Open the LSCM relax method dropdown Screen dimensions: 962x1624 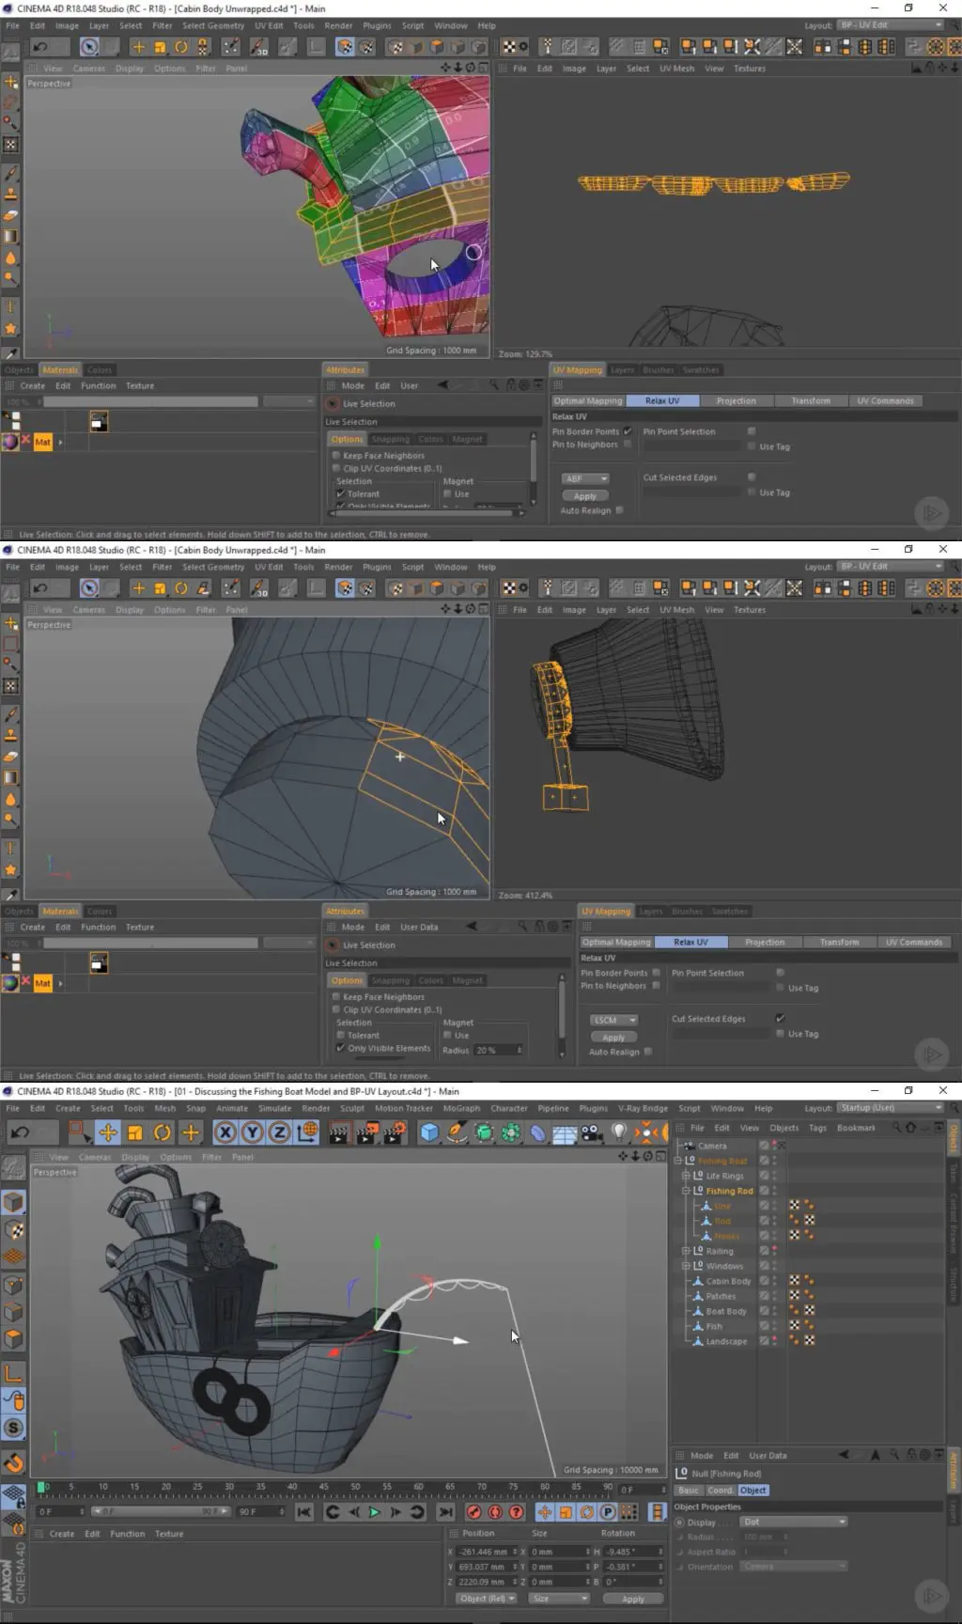point(614,1020)
